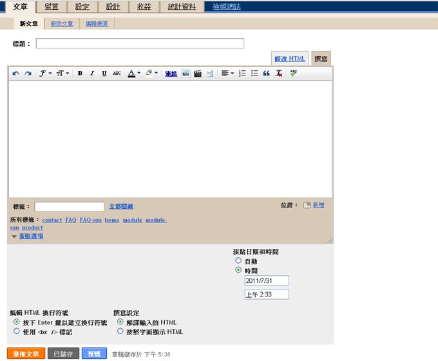438x361 pixels.
Task: Click inside the post body editing area
Action: 171,139
